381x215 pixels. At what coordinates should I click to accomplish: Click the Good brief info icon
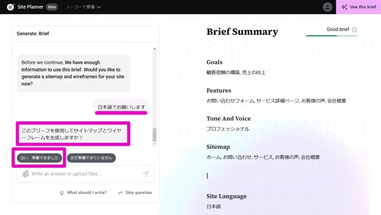[x=355, y=30]
